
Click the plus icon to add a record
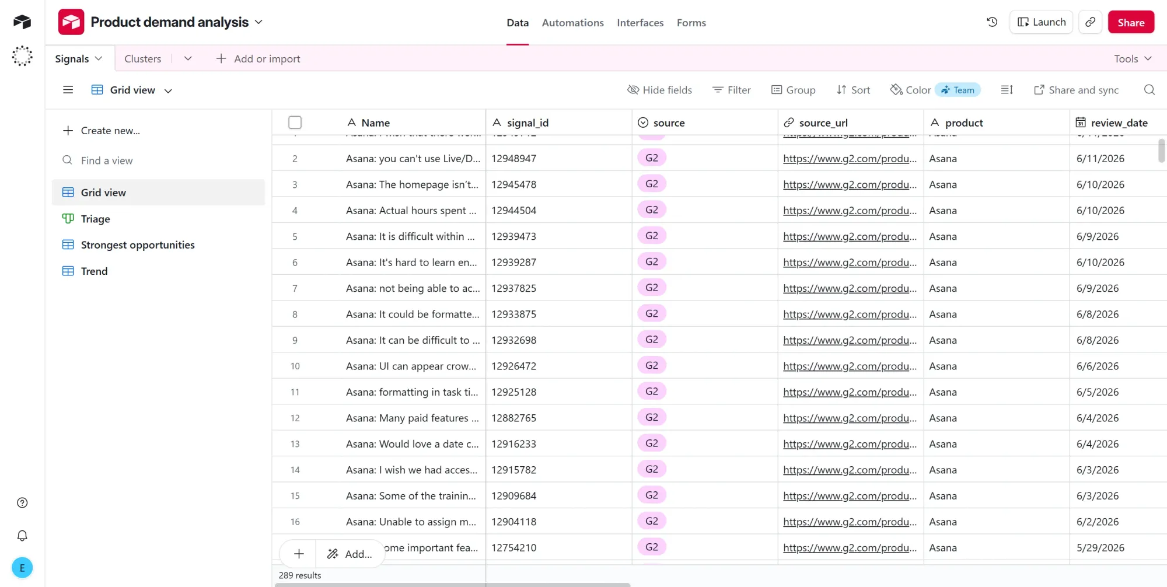click(x=299, y=554)
